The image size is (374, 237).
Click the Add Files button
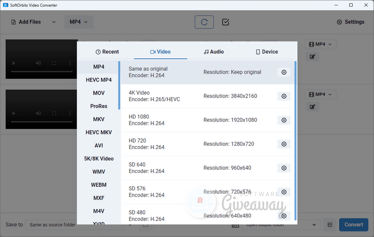click(26, 22)
